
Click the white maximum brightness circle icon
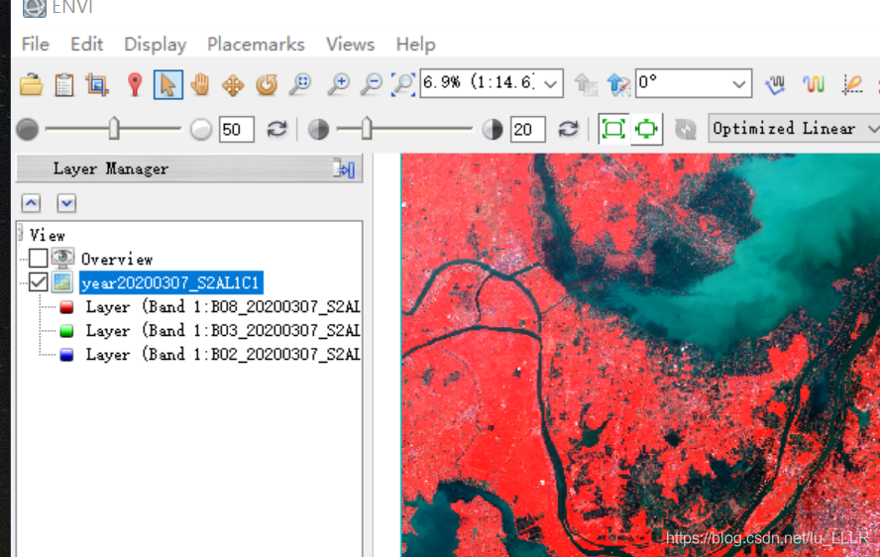(200, 129)
